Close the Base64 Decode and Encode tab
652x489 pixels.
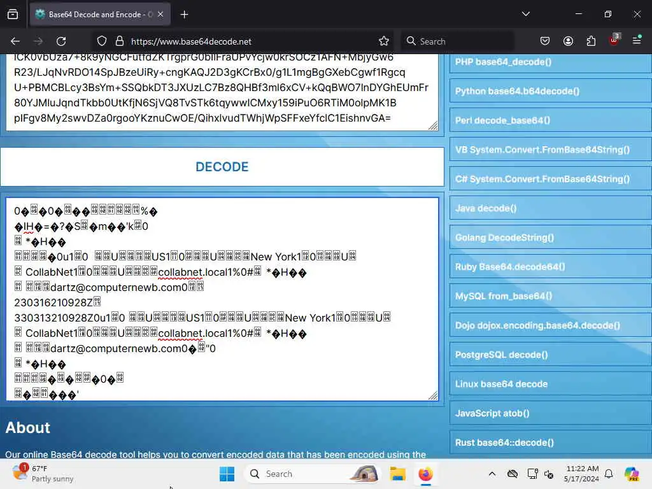(x=160, y=14)
